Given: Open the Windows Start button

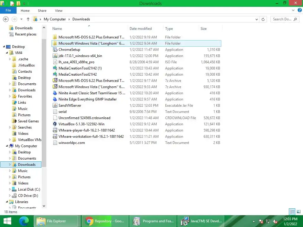Looking at the screenshot, I should (x=7, y=221).
